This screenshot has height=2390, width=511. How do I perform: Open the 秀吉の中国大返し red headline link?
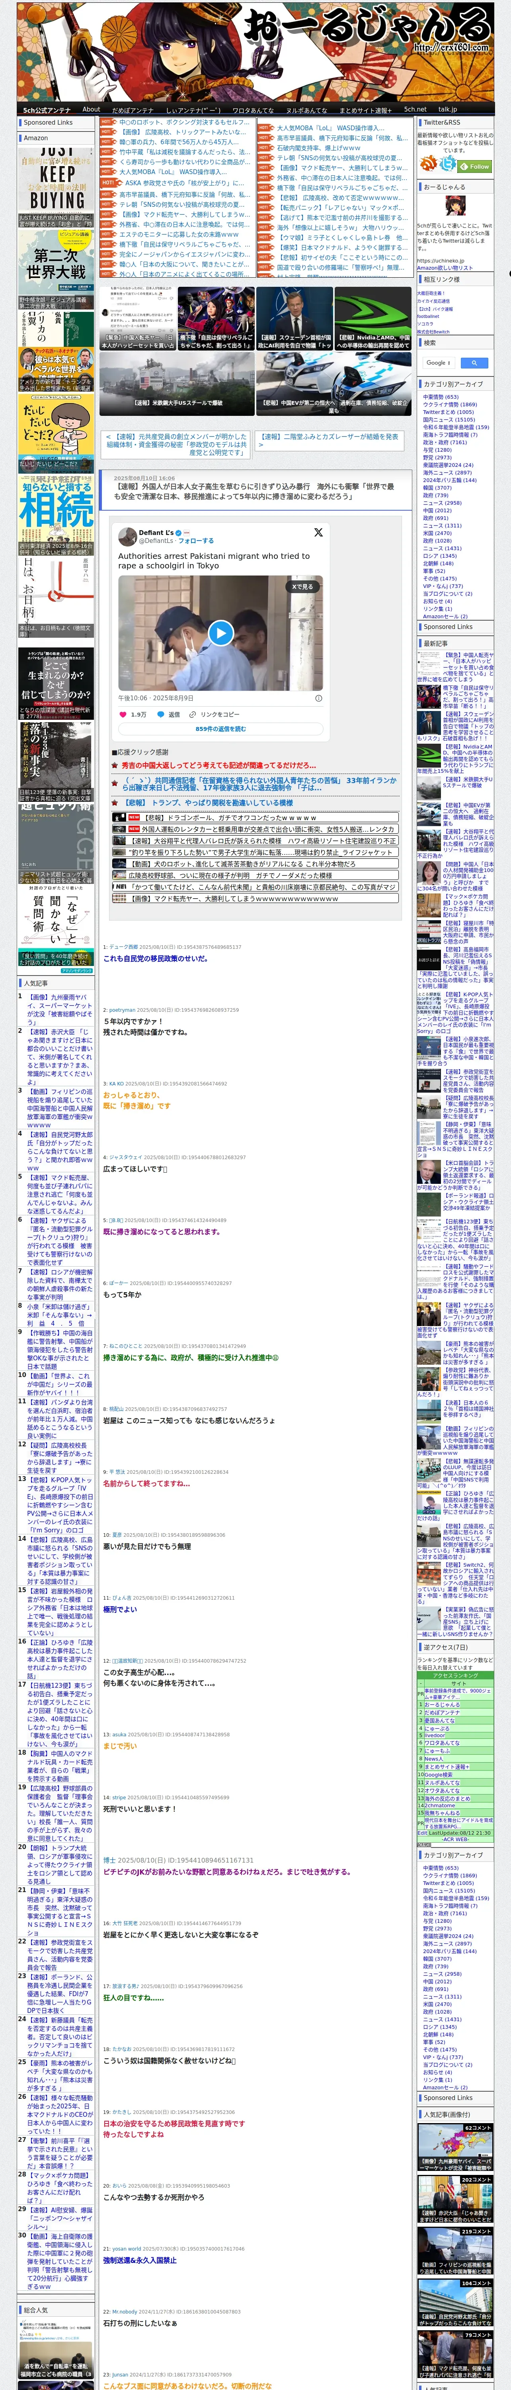pos(219,766)
